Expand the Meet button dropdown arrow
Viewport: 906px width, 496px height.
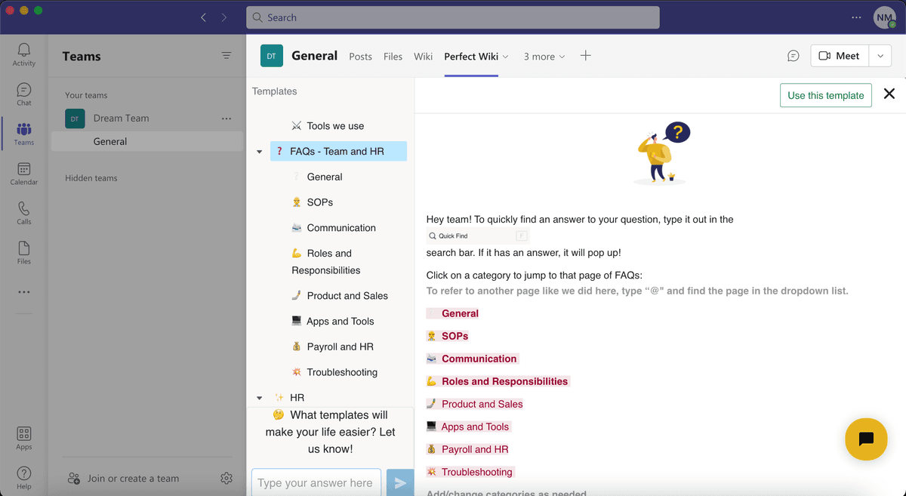tap(880, 55)
